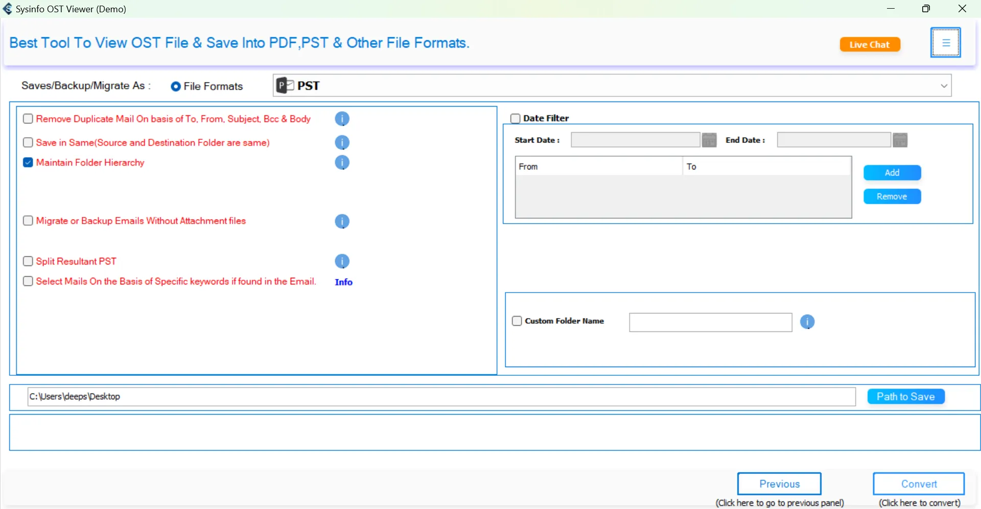Enable Remove Duplicate Mail checkbox
The width and height of the screenshot is (981, 509).
(x=28, y=119)
